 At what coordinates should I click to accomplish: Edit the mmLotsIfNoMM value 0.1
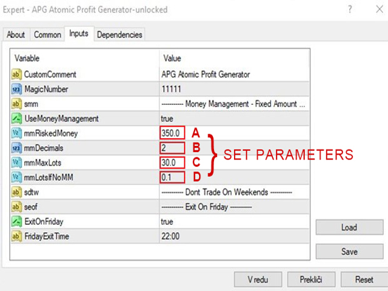point(172,178)
